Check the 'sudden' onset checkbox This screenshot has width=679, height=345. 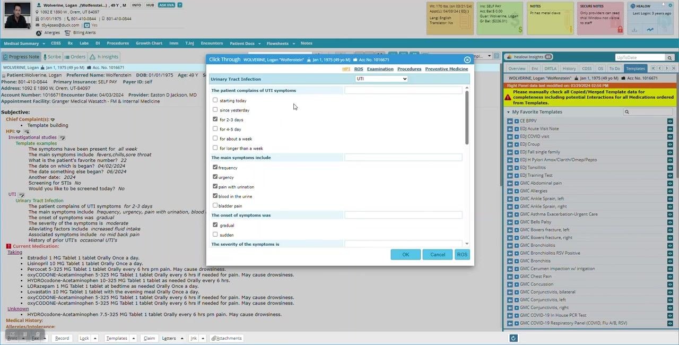pos(215,234)
